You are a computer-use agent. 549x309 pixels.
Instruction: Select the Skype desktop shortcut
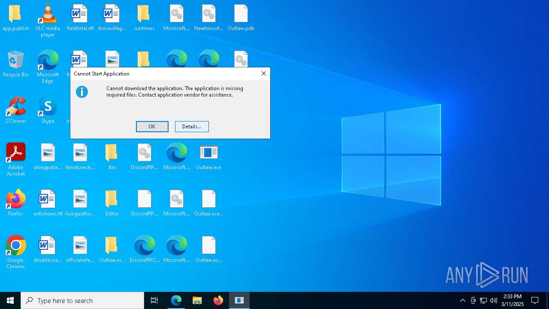[x=48, y=111]
